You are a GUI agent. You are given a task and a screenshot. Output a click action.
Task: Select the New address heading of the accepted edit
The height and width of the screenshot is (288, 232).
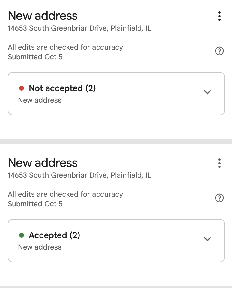pos(43,163)
